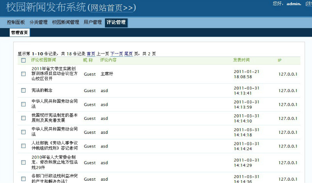
Task: Open the 控制面板 menu
Action: click(16, 22)
